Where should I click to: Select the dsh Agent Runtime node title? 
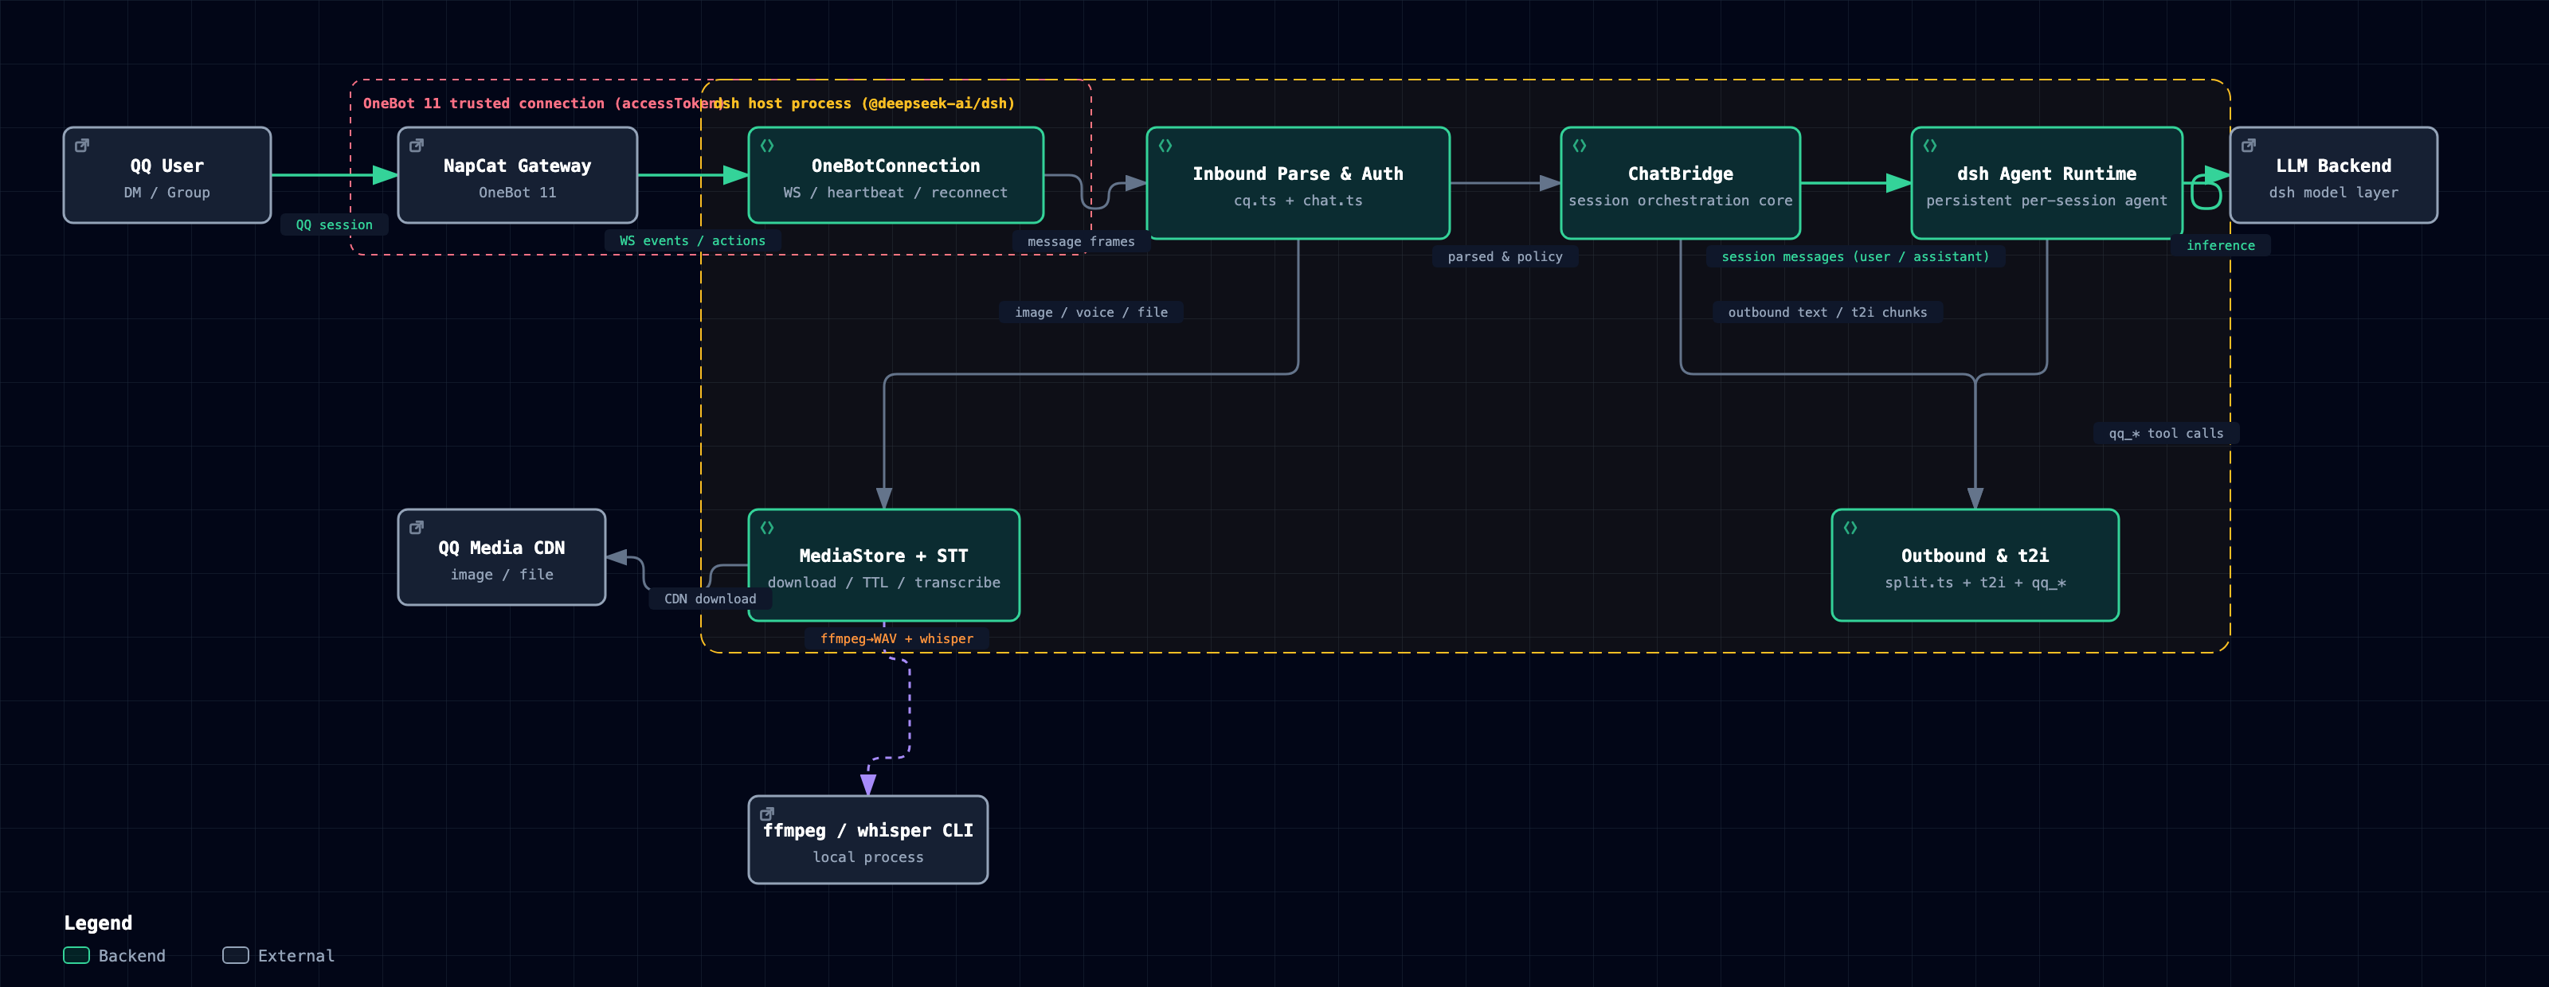[2046, 174]
